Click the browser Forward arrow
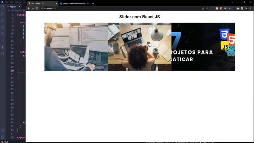 [x=33, y=8]
